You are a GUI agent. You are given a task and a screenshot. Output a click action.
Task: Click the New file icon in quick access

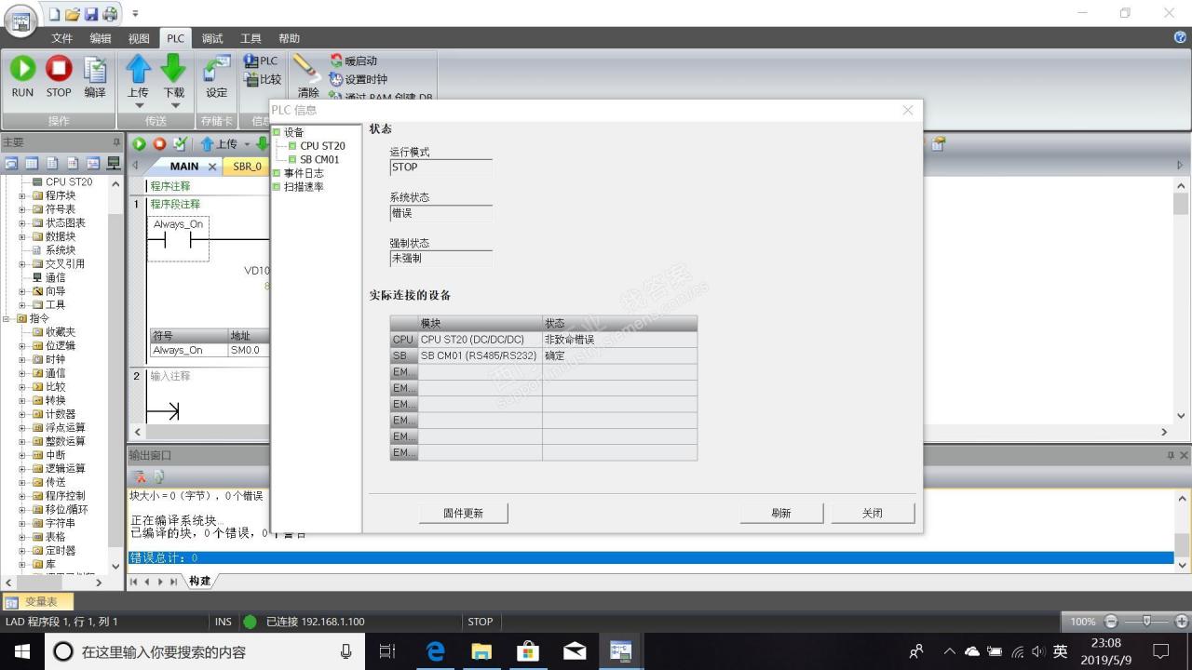(55, 13)
